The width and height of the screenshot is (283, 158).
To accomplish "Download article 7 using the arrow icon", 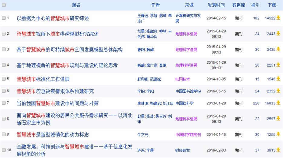I will tap(278, 103).
